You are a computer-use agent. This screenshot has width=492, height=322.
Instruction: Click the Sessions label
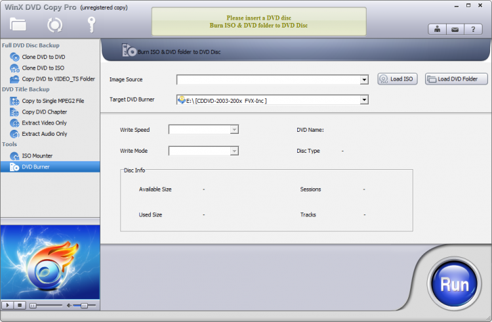pos(311,190)
